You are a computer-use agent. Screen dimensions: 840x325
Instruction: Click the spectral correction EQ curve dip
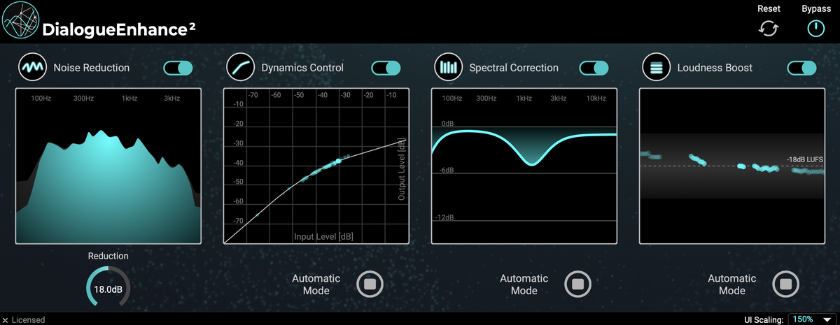point(532,162)
